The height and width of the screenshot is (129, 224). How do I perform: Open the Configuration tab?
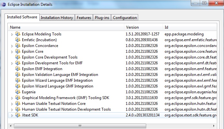125,18
